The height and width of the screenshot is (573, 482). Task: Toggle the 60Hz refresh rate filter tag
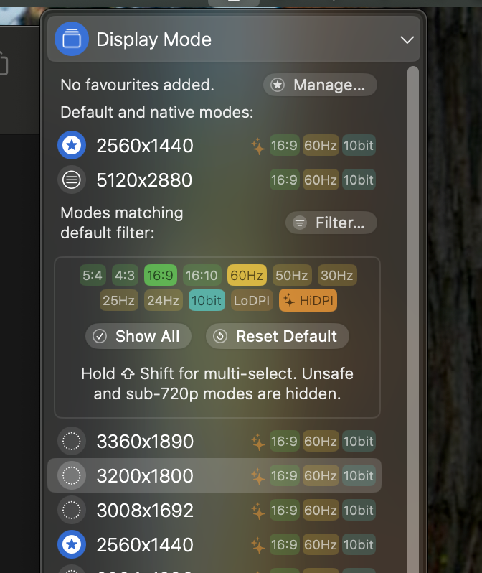[x=247, y=275]
